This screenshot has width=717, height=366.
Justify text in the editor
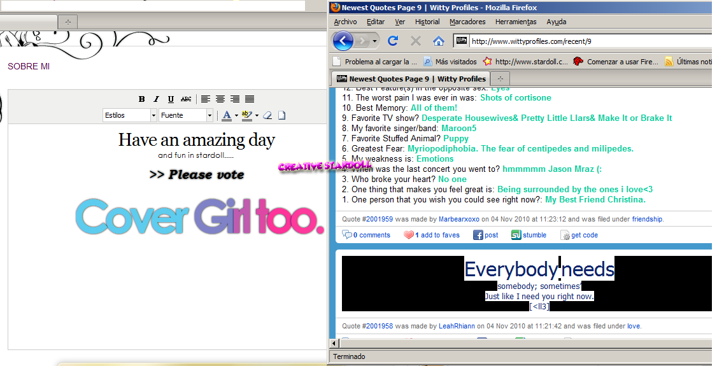tap(250, 99)
